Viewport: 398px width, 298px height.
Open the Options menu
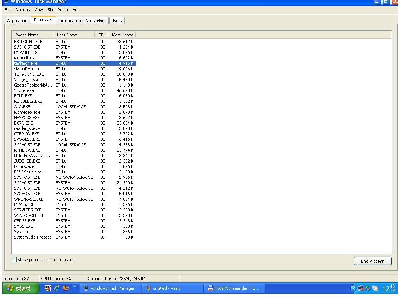[22, 10]
